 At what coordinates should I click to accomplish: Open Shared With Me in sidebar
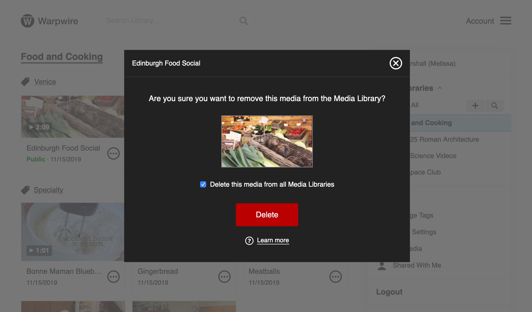(x=417, y=265)
